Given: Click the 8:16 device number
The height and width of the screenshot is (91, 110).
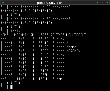Looking at the screenshot, I should coord(22,55).
